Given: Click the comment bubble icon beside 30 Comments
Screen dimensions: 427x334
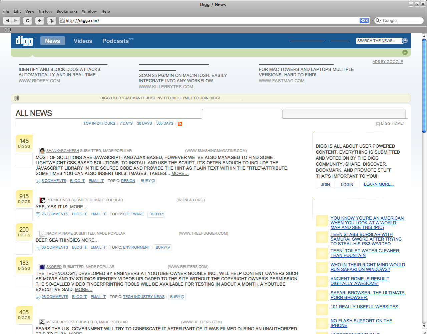Looking at the screenshot, I should (38, 248).
